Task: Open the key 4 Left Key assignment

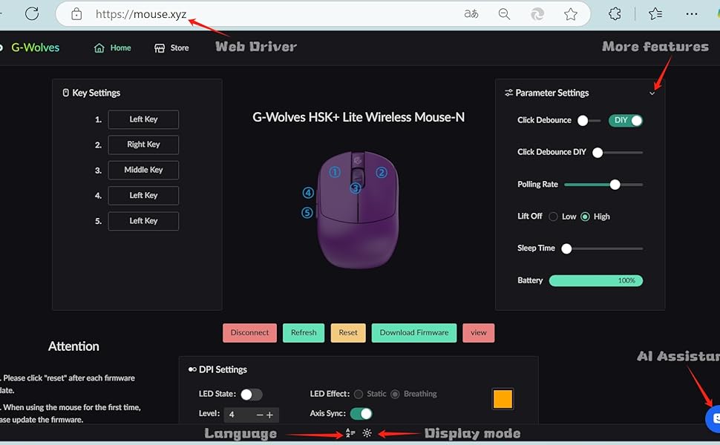Action: [x=143, y=196]
